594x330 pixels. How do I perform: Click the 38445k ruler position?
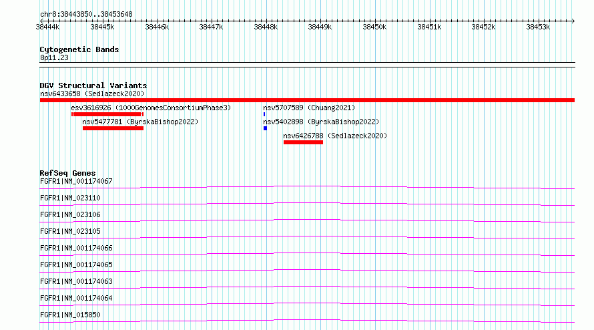[102, 27]
